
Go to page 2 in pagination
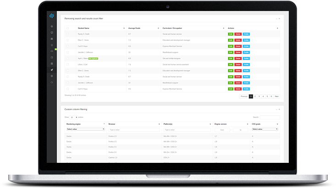[x=255, y=96]
